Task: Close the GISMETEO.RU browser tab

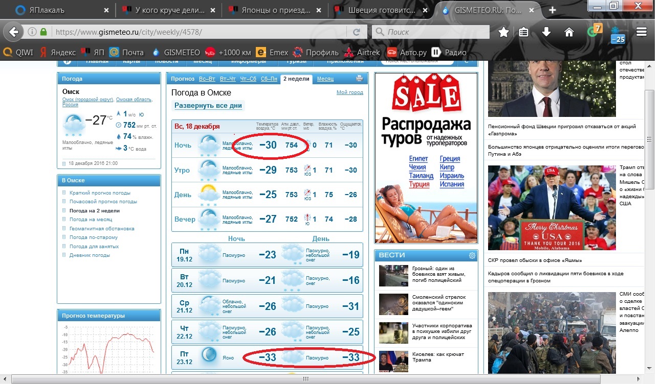Action: pyautogui.click(x=531, y=10)
